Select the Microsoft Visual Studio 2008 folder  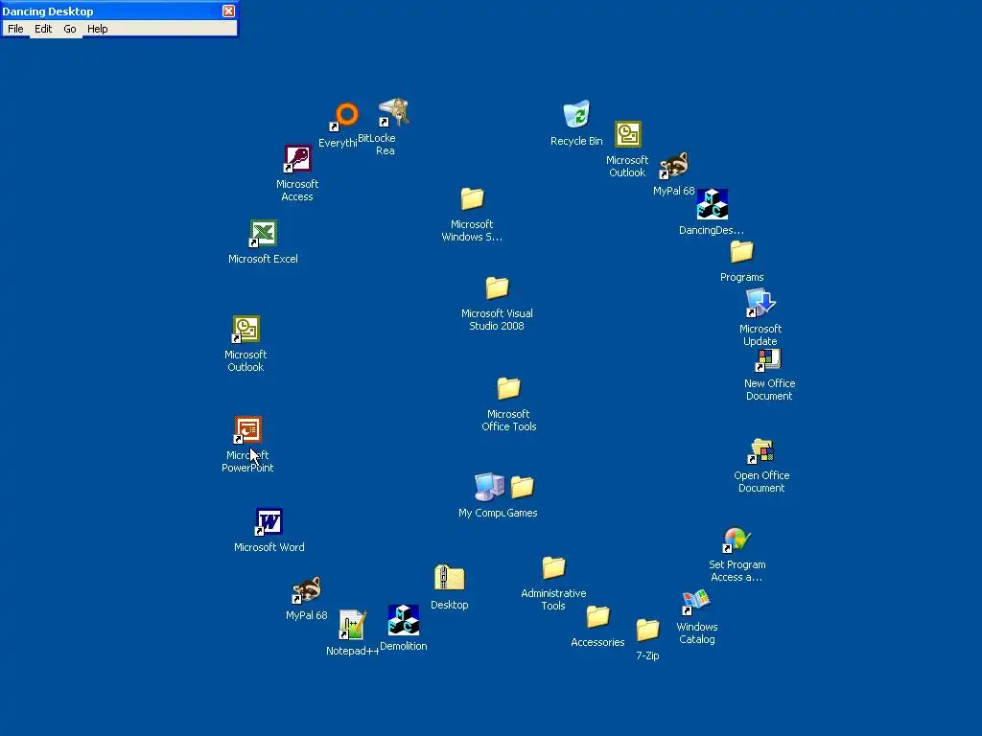tap(498, 288)
